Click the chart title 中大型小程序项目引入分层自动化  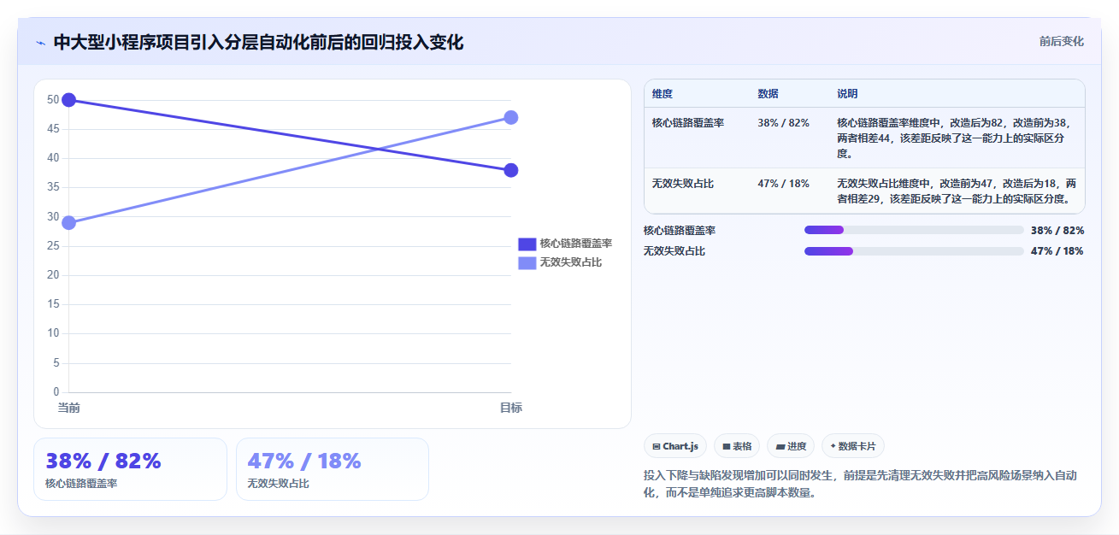click(258, 42)
